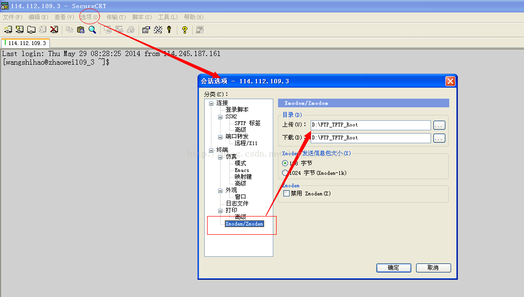Click the 下载 directory path field
The width and height of the screenshot is (524, 297).
371,138
